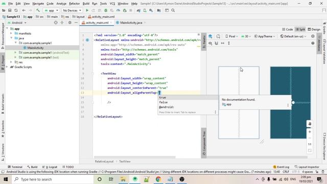Open the Default (en-us) locale dropdown

click(x=293, y=36)
